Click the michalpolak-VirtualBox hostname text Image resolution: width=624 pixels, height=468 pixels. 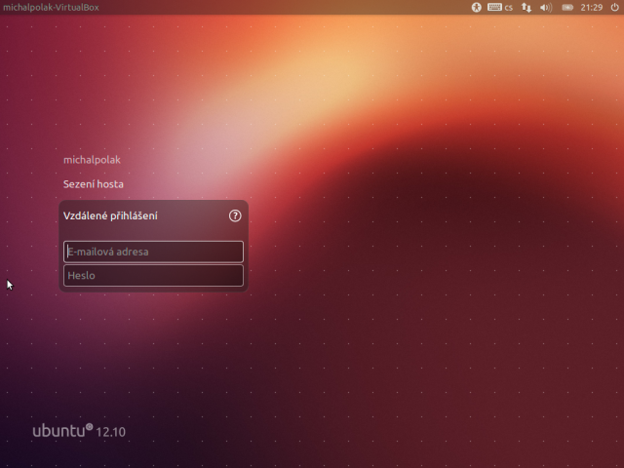point(51,7)
